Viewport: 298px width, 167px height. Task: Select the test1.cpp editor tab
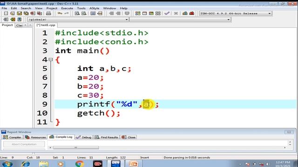pos(46,25)
